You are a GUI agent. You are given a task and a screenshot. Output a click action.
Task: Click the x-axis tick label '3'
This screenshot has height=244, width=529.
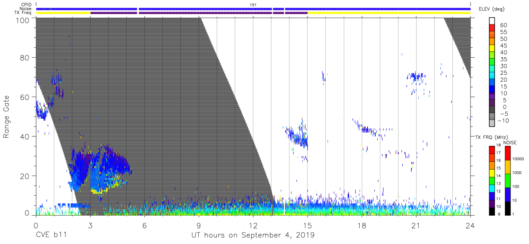click(90, 225)
